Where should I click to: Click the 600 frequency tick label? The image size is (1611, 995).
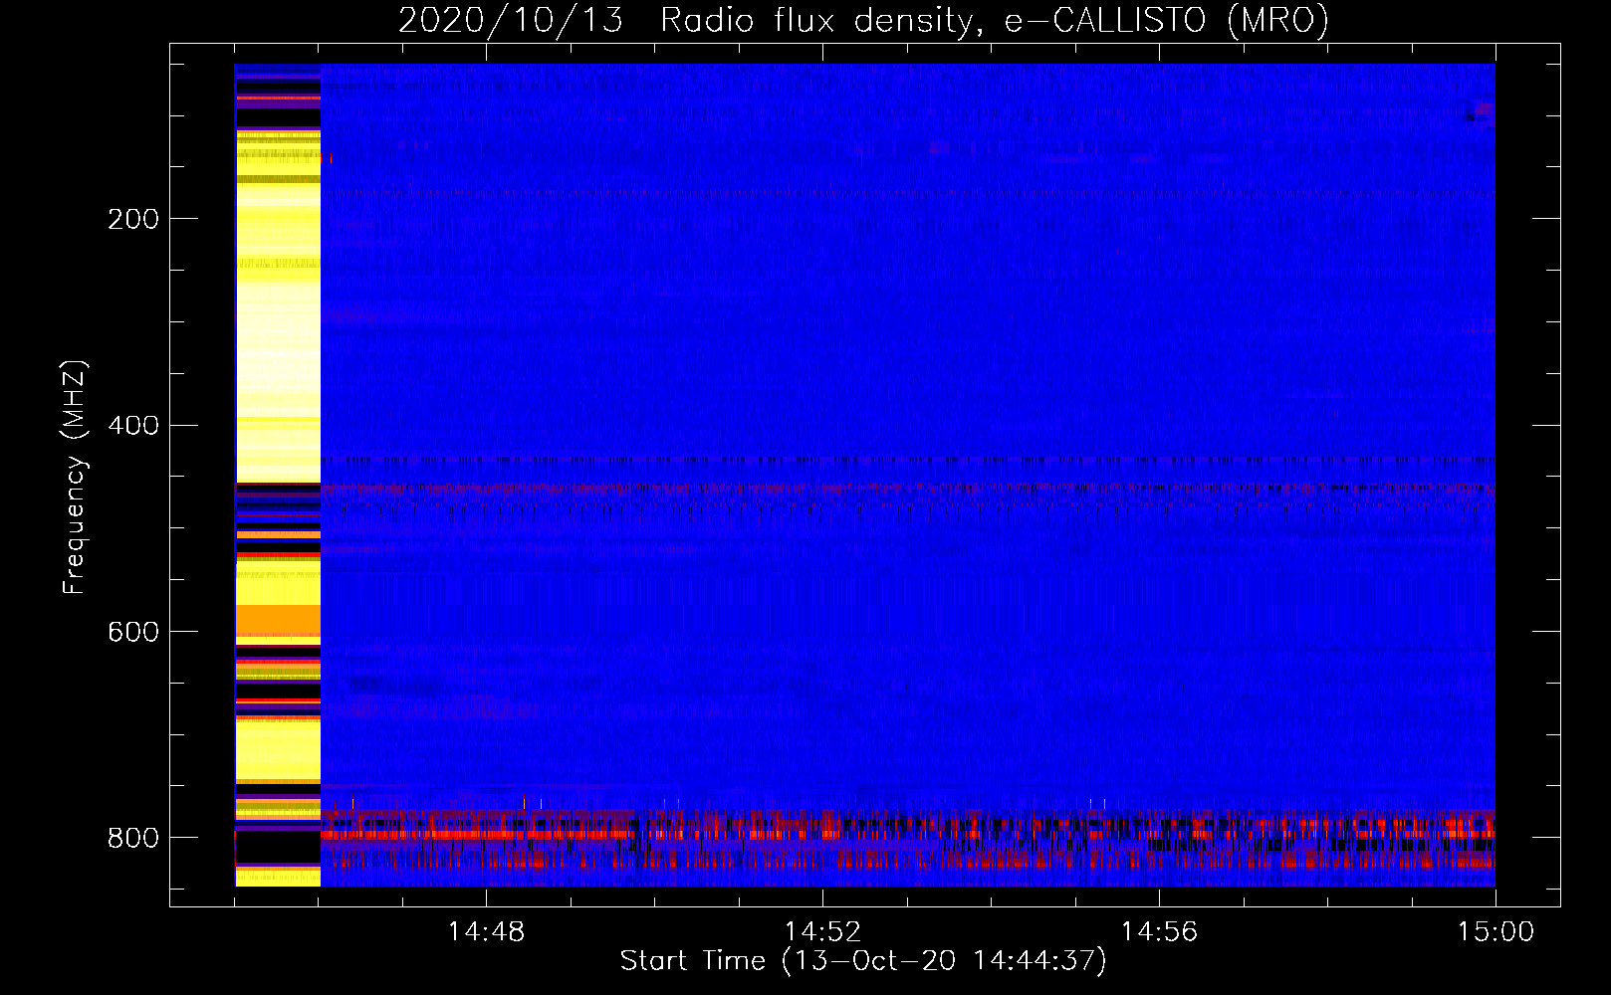pos(132,632)
